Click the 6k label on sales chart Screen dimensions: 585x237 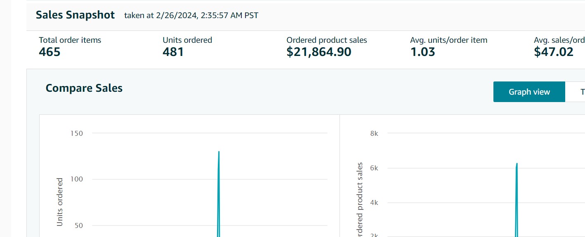(374, 168)
